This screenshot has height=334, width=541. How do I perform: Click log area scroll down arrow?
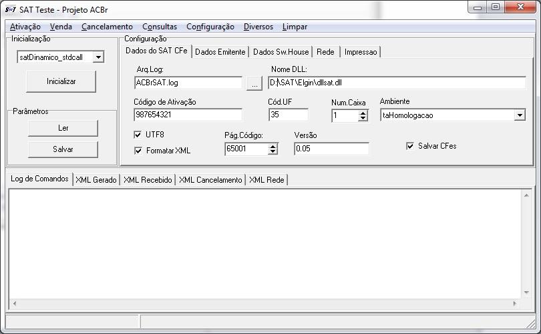pos(526,293)
